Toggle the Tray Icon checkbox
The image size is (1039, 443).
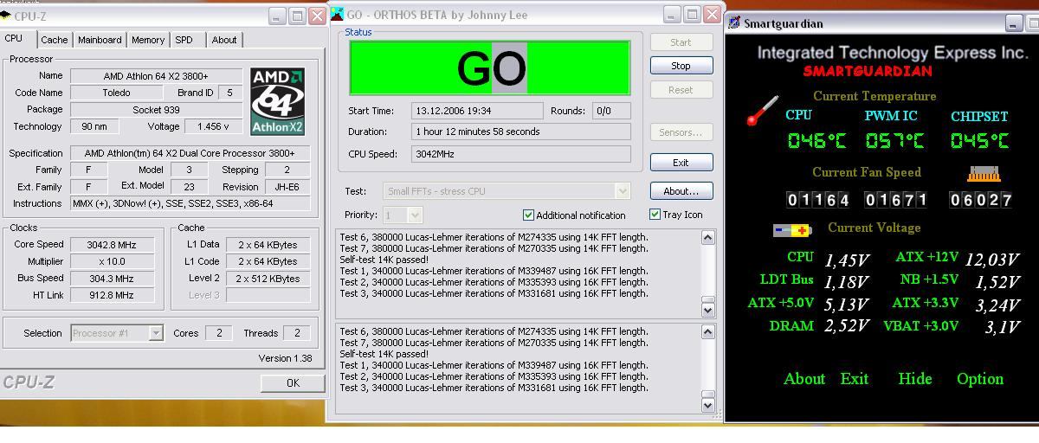(655, 214)
